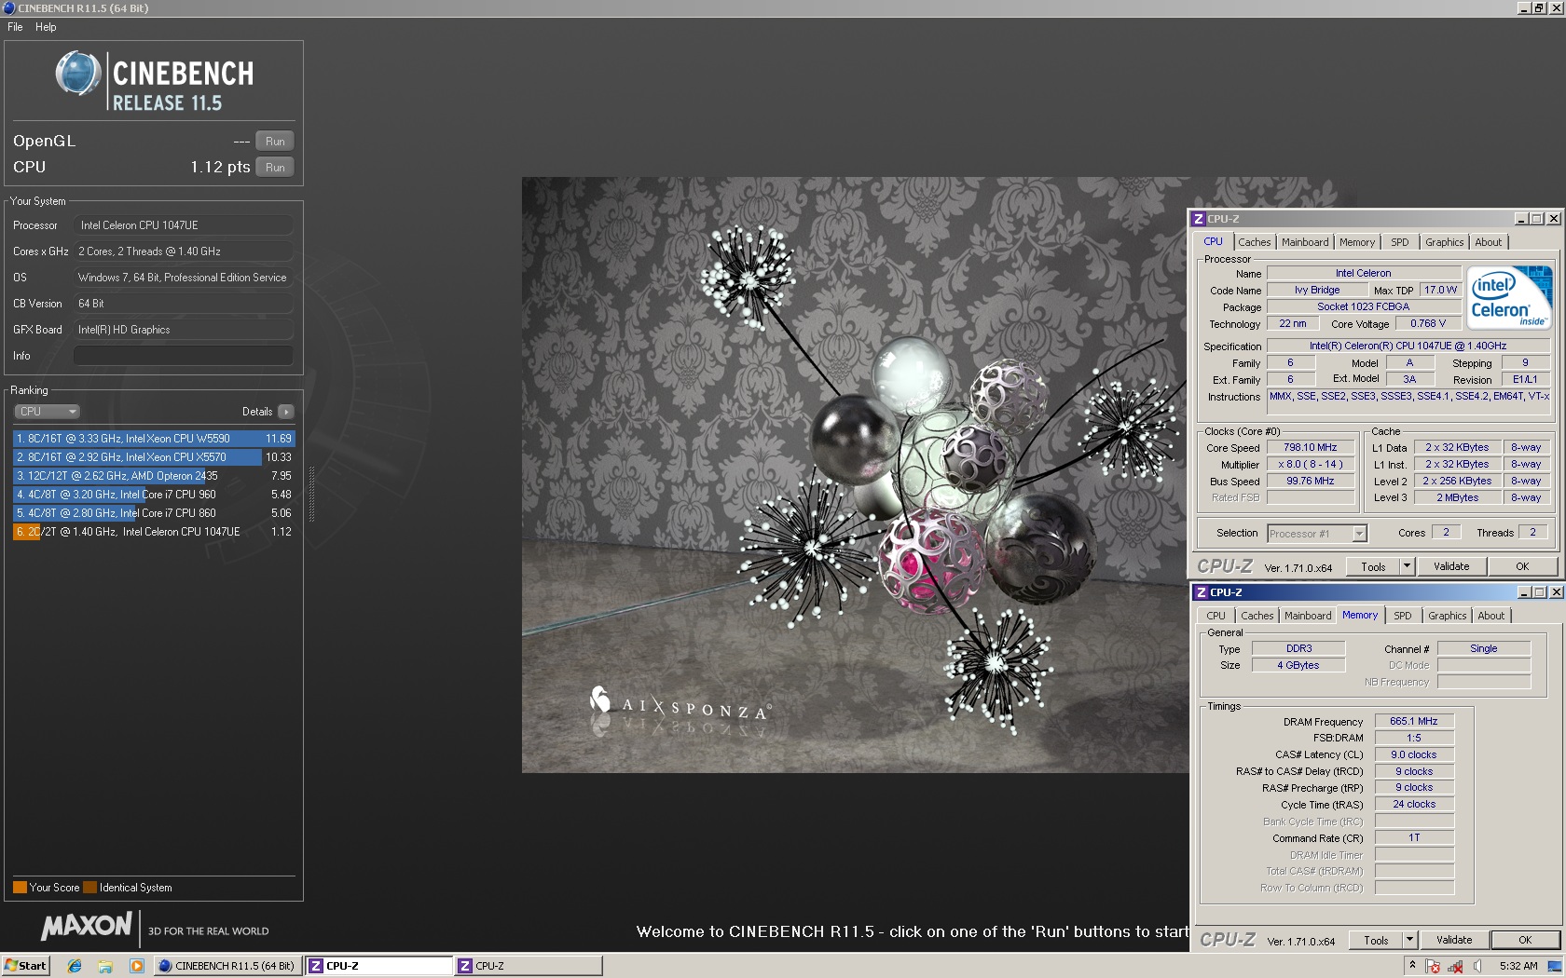1566x978 pixels.
Task: Open the CPU ranking type dropdown
Action: pos(47,412)
